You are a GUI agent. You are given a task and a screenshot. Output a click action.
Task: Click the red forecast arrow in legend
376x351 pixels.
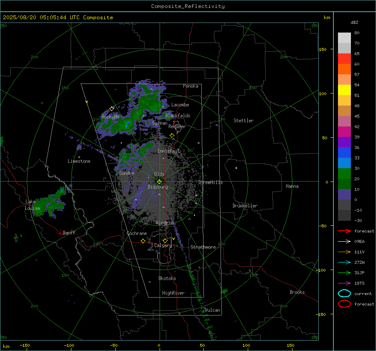(x=344, y=231)
